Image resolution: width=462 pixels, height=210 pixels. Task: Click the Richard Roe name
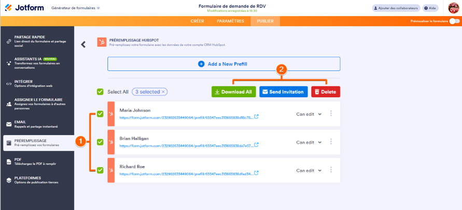[x=132, y=167]
